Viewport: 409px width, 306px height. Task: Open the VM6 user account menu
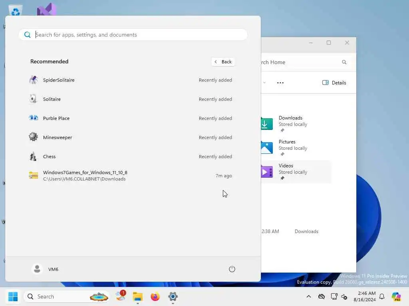click(45, 269)
